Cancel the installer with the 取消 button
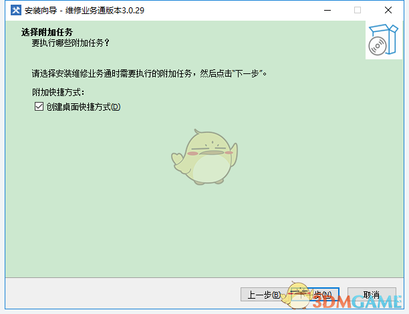409x314 pixels. click(x=372, y=295)
